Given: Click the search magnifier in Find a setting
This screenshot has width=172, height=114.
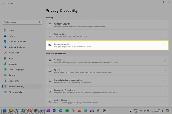Looking at the screenshot, I should tap(39, 22).
